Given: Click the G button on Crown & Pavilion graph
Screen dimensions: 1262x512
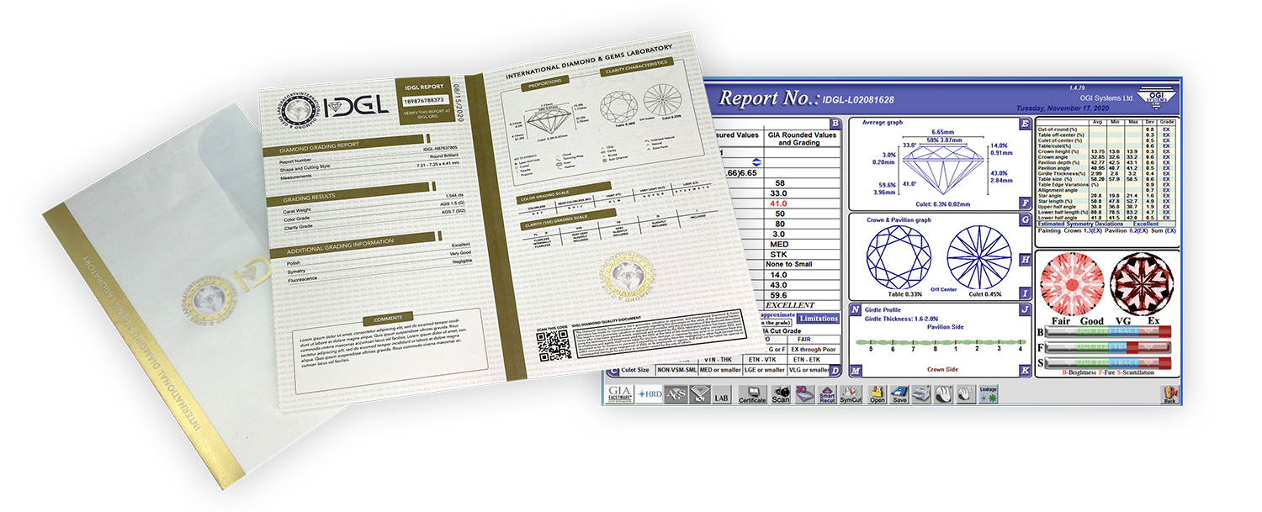Looking at the screenshot, I should [1024, 219].
